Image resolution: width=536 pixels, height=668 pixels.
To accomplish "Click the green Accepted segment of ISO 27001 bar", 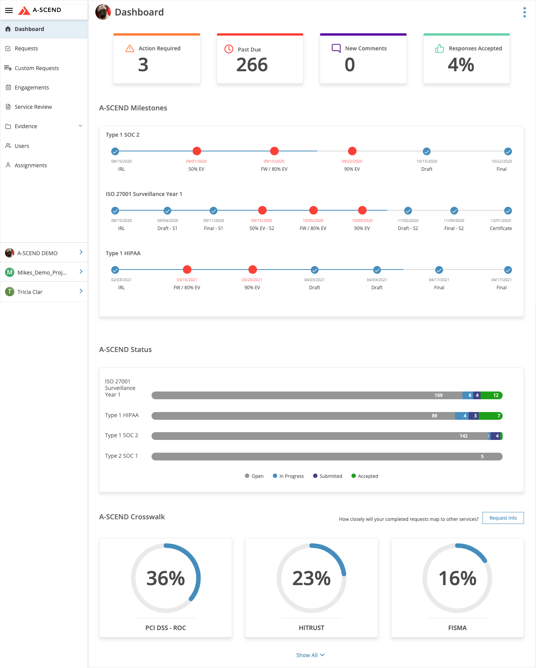I will tap(491, 395).
